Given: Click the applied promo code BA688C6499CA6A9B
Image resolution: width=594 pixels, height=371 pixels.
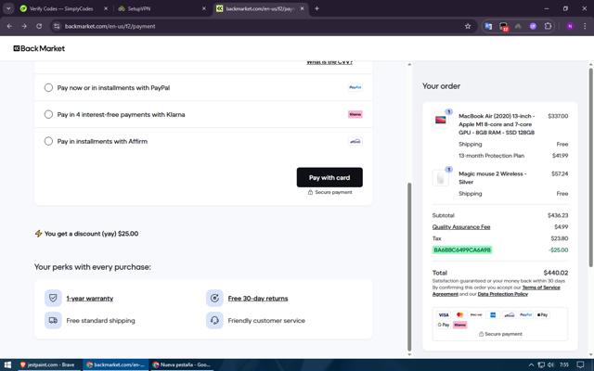Looking at the screenshot, I should tap(462, 249).
